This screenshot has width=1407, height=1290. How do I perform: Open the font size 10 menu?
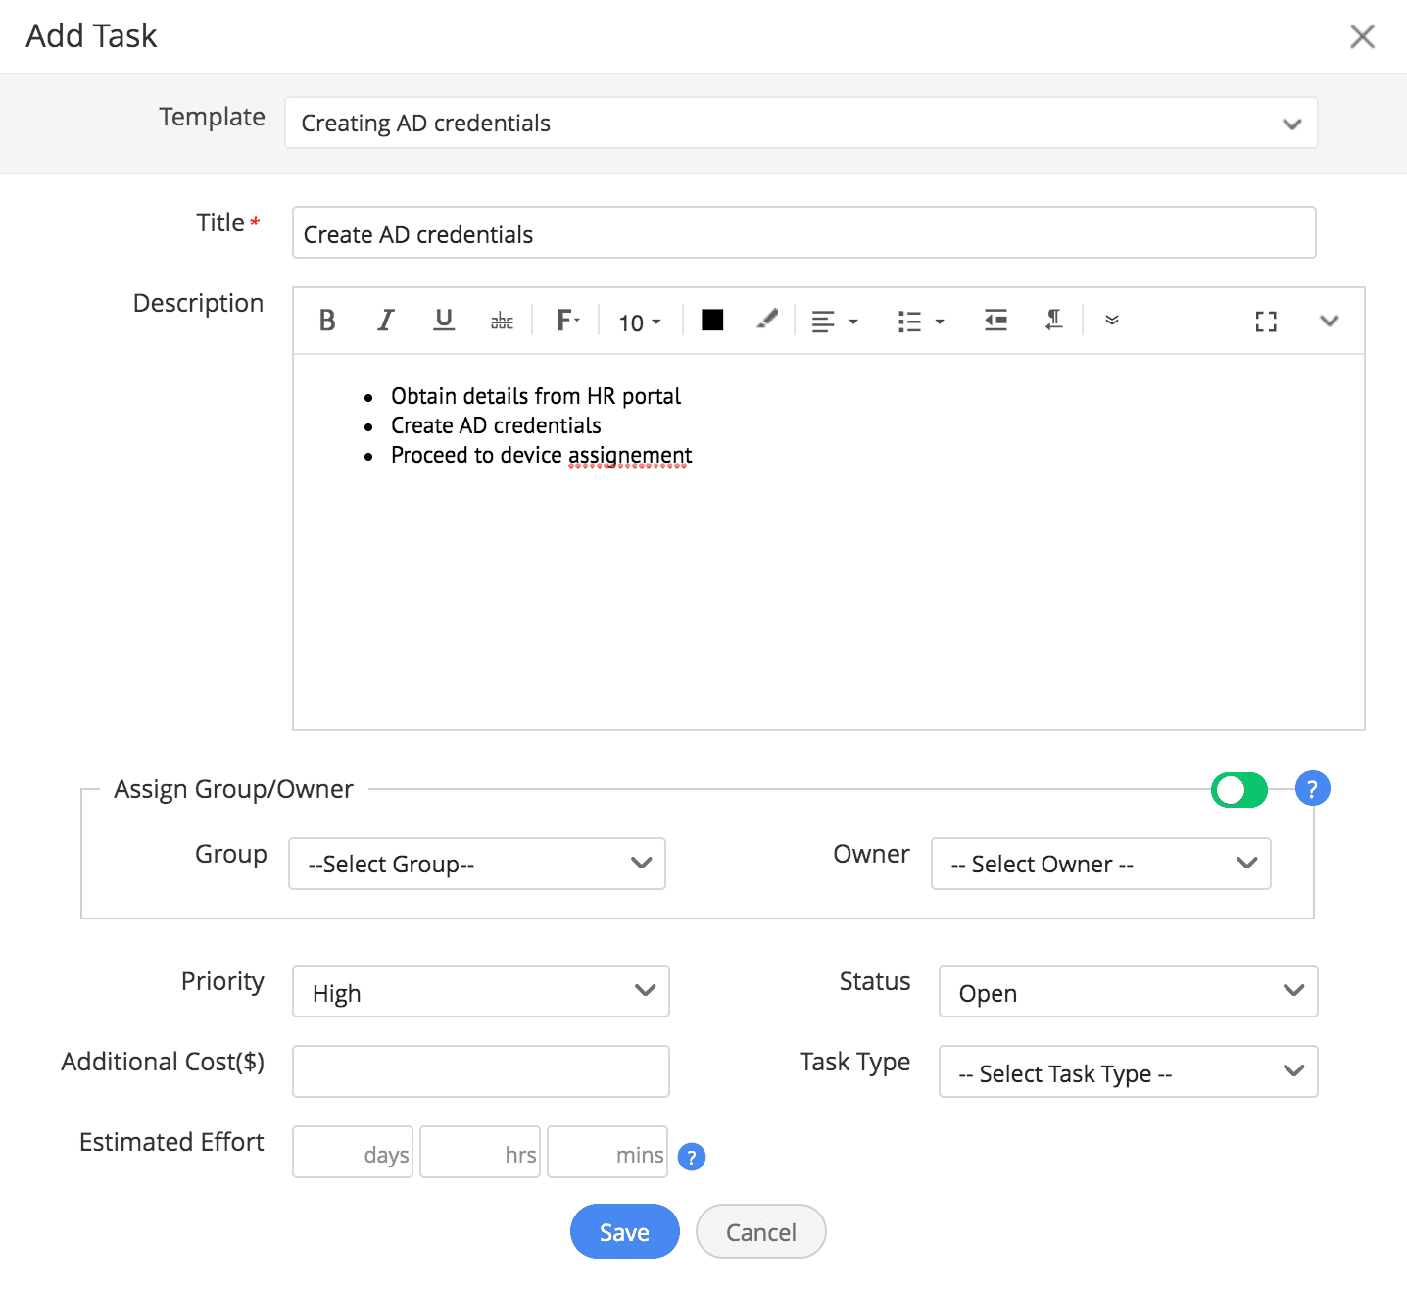pos(639,322)
